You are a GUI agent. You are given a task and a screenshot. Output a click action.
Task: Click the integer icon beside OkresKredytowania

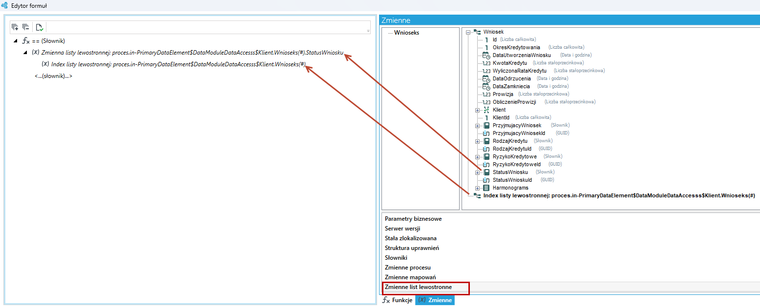click(x=486, y=47)
